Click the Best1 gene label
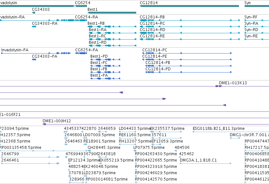 pos(93,10)
